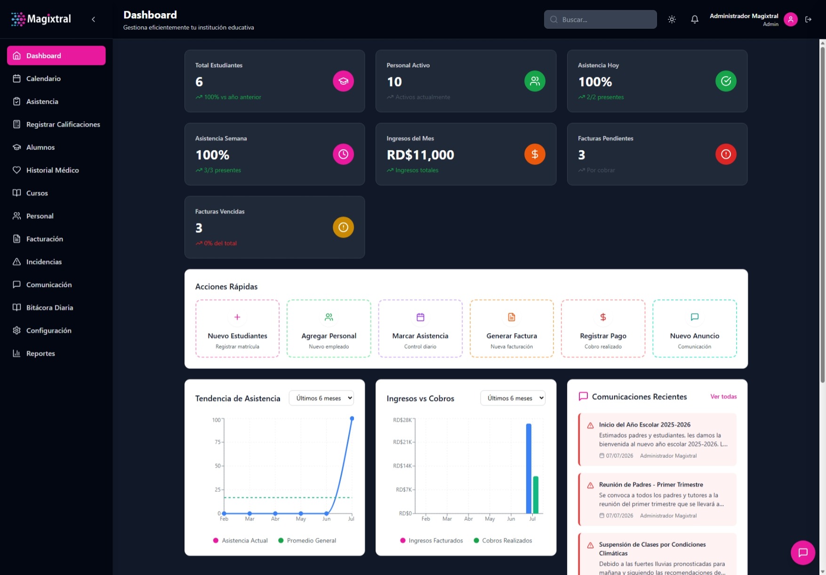Viewport: 826px width, 575px height.
Task: Open Configuración settings in sidebar
Action: pyautogui.click(x=56, y=330)
